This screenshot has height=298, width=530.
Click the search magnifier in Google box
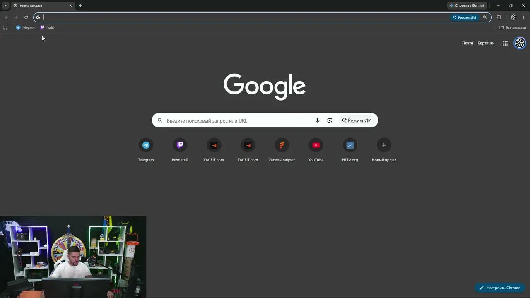pos(160,120)
